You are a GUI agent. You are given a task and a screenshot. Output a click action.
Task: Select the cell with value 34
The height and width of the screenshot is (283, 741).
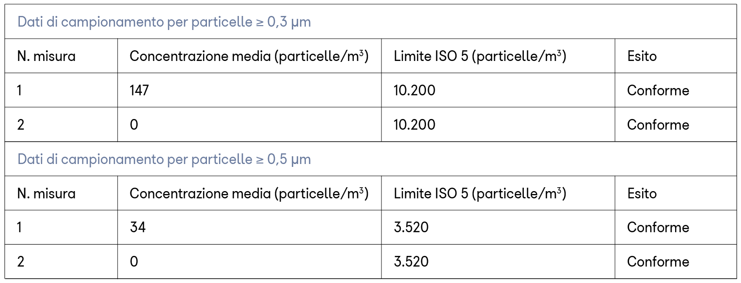(138, 227)
